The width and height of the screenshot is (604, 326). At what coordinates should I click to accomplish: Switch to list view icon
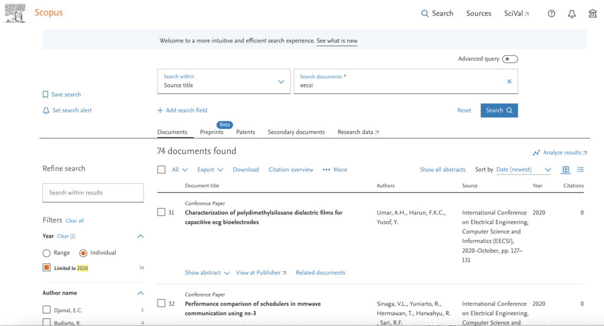pos(580,170)
